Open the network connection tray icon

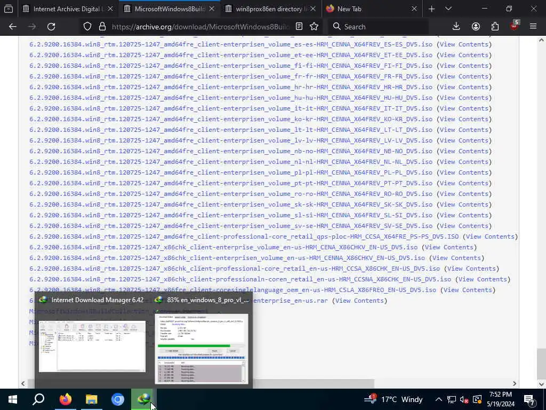(x=452, y=399)
